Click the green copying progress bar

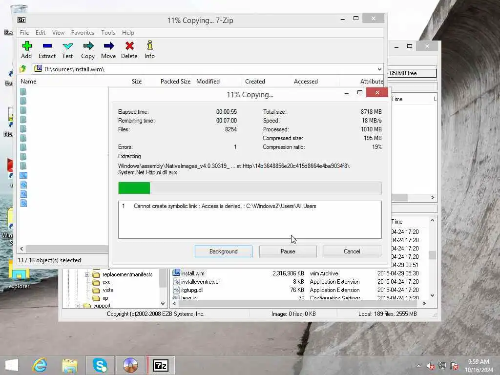(x=250, y=188)
